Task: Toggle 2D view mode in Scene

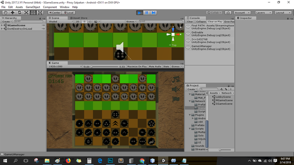Action: click(78, 22)
